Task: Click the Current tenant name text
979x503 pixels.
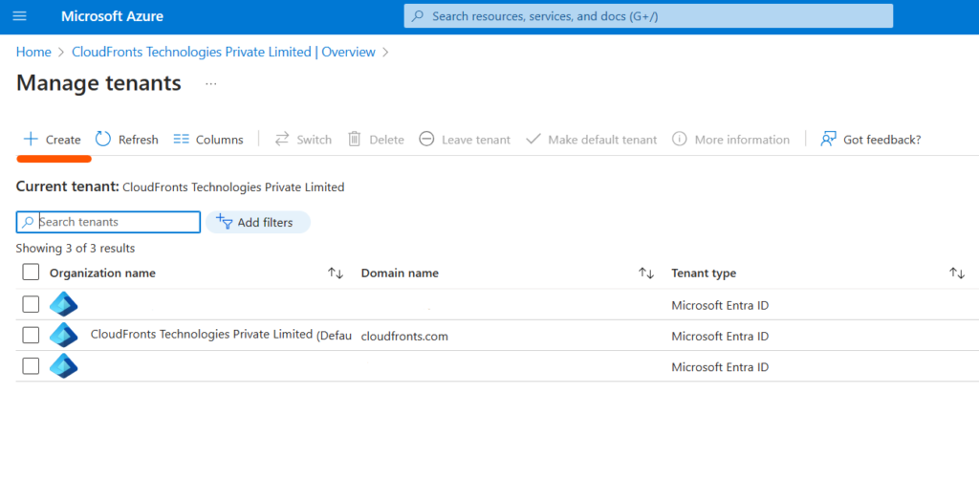Action: [x=233, y=186]
